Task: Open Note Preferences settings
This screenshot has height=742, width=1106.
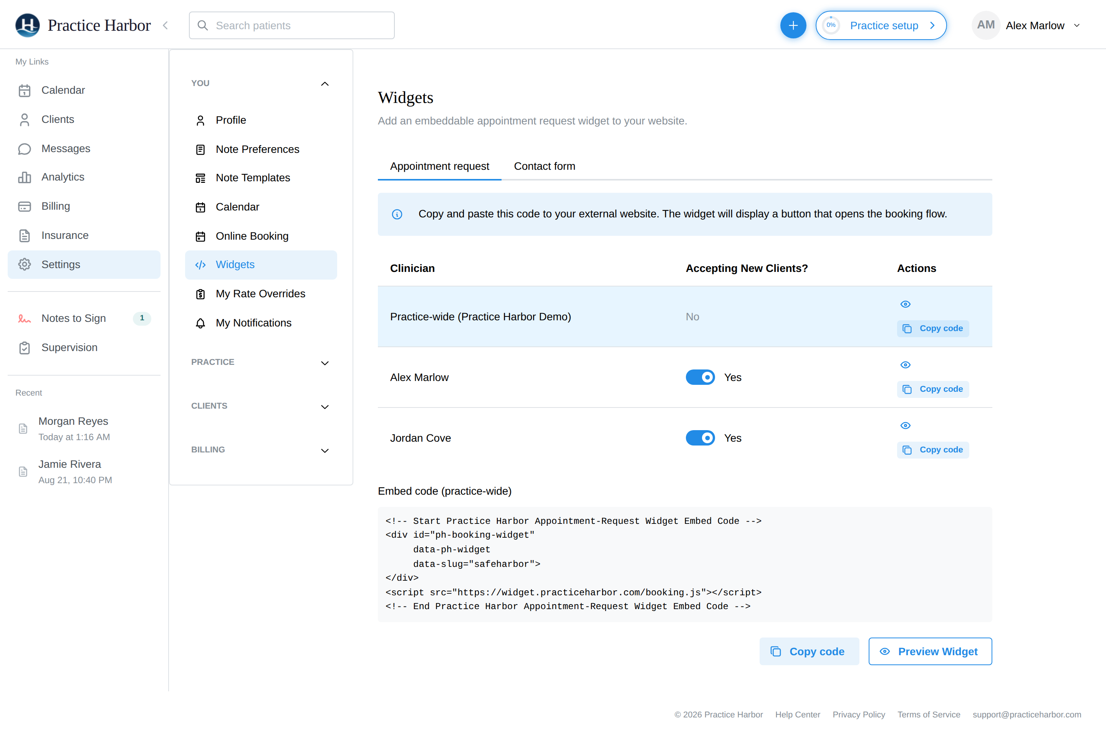Action: [x=261, y=149]
